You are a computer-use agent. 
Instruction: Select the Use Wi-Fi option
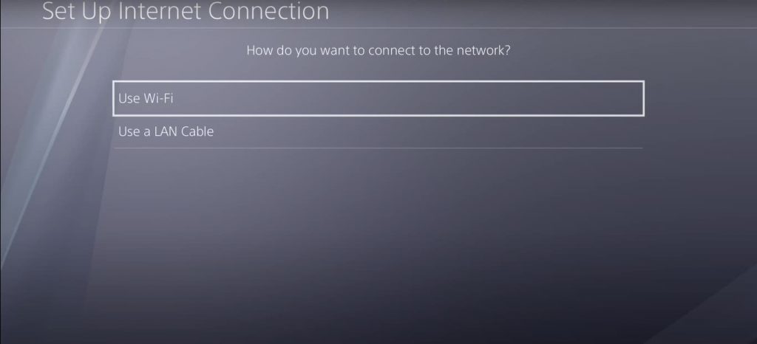point(378,98)
